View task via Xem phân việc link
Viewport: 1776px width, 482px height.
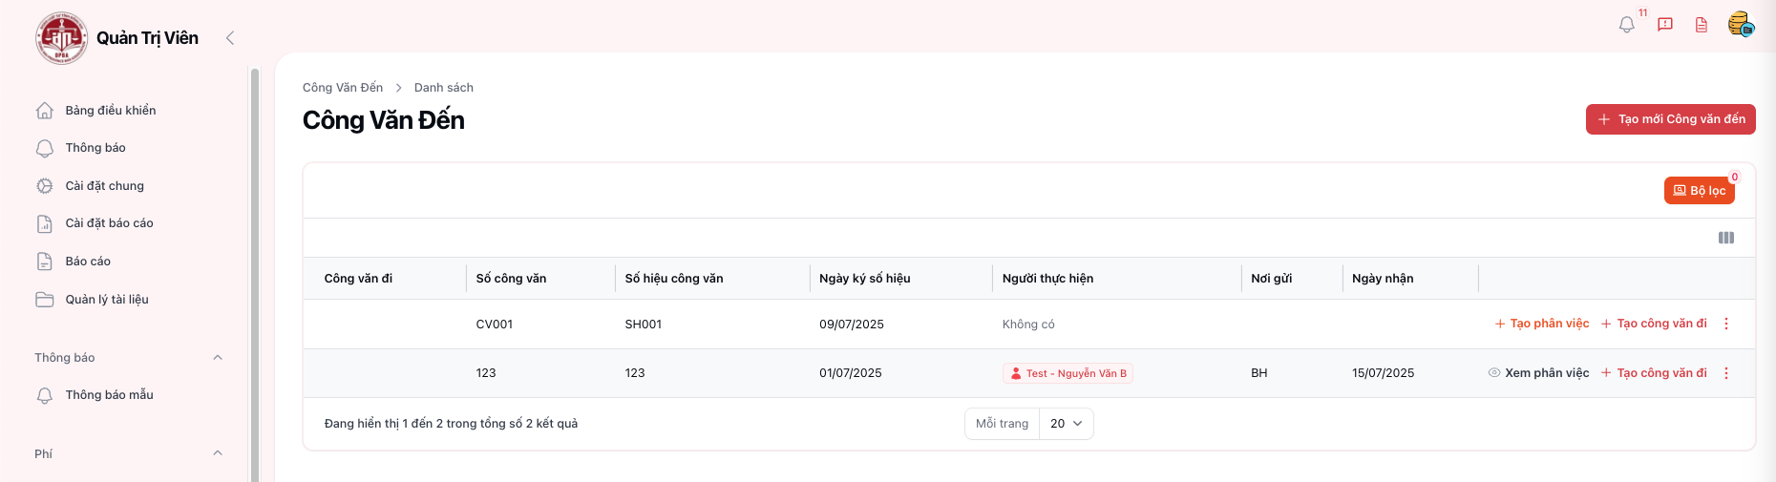[x=1538, y=373]
